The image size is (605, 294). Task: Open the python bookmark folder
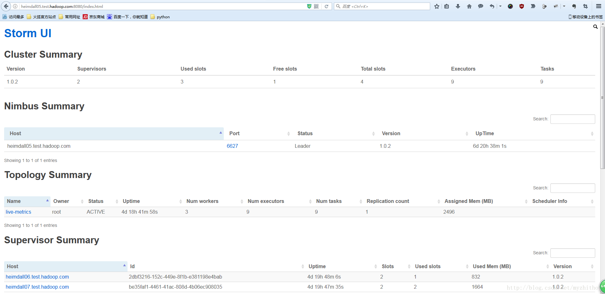[x=160, y=17]
